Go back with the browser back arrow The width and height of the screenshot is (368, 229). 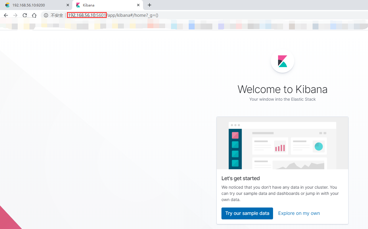click(x=6, y=15)
